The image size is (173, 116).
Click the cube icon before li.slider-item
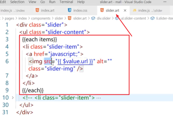click(153, 18)
